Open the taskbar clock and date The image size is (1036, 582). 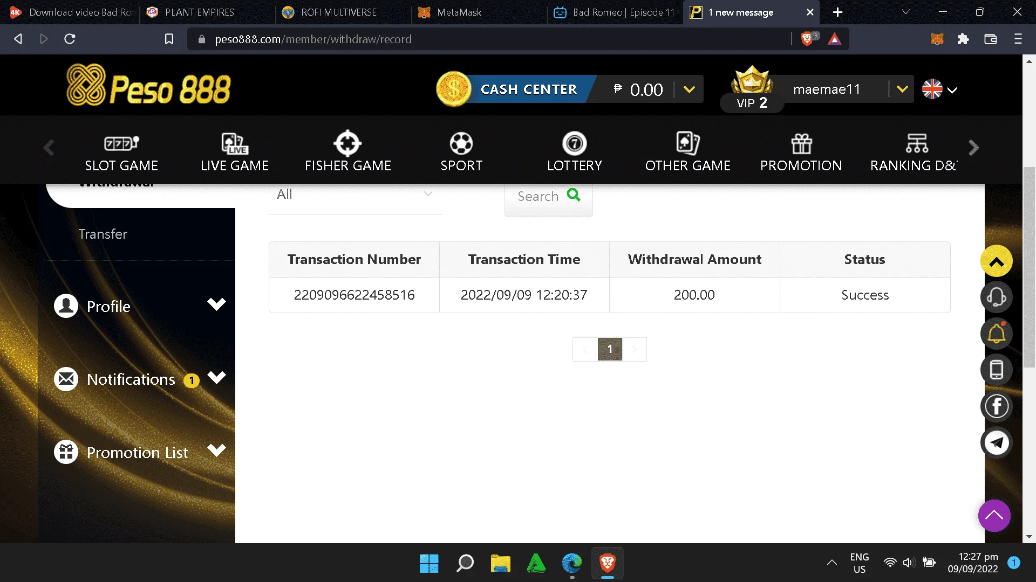pos(972,563)
